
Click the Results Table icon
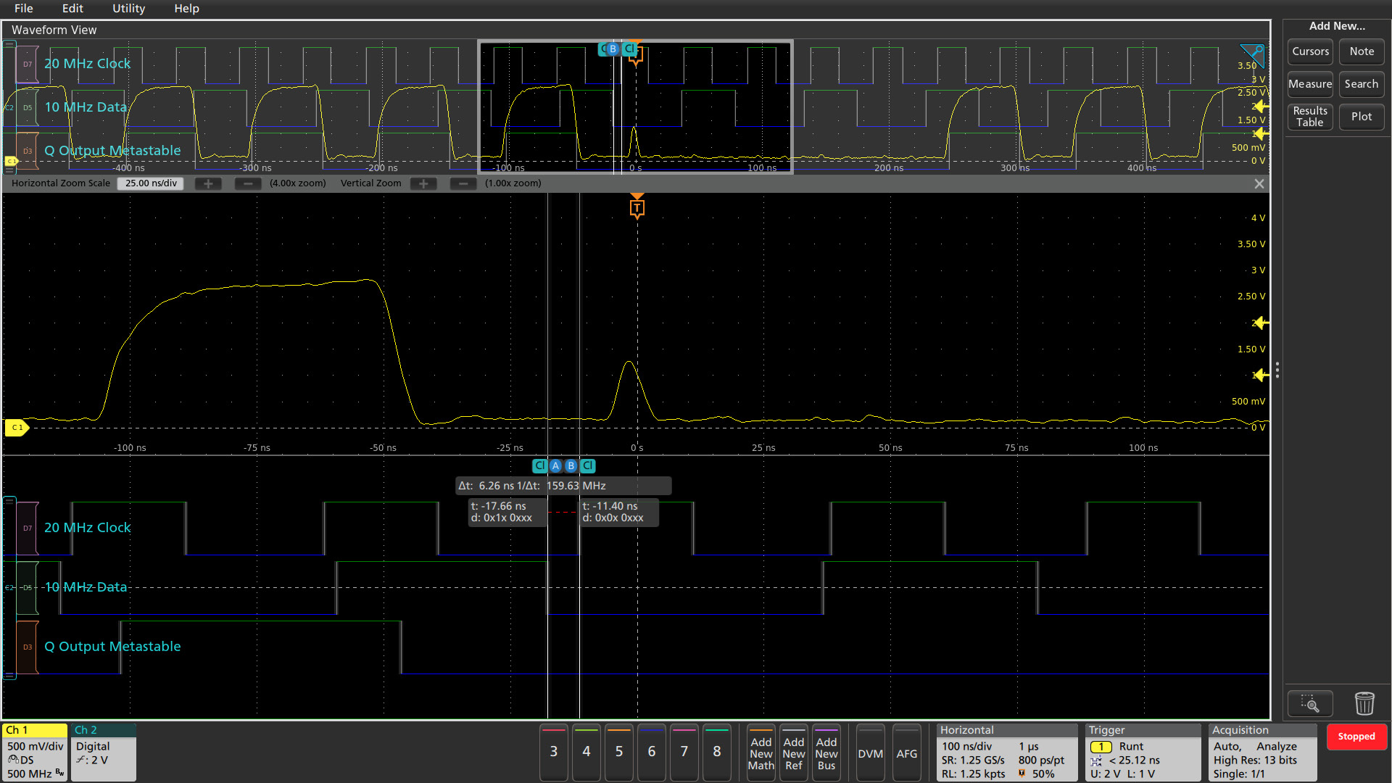click(1309, 115)
